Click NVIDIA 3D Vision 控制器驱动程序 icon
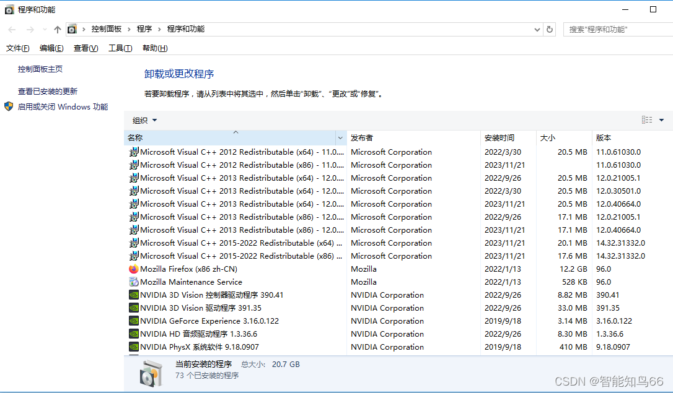This screenshot has width=673, height=393. pyautogui.click(x=133, y=295)
